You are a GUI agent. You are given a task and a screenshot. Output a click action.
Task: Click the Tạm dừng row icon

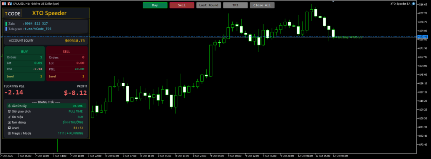pyautogui.click(x=9, y=122)
